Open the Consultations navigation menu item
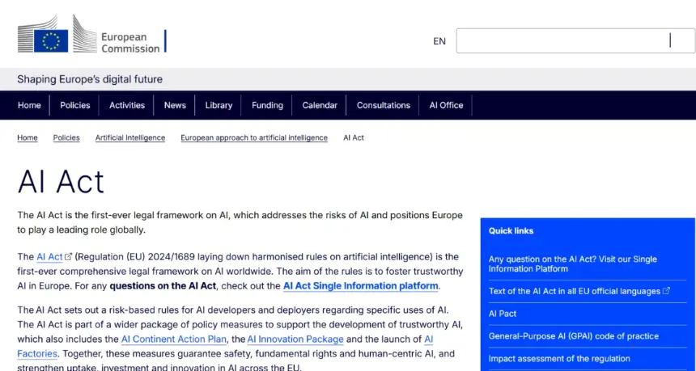 (x=384, y=105)
